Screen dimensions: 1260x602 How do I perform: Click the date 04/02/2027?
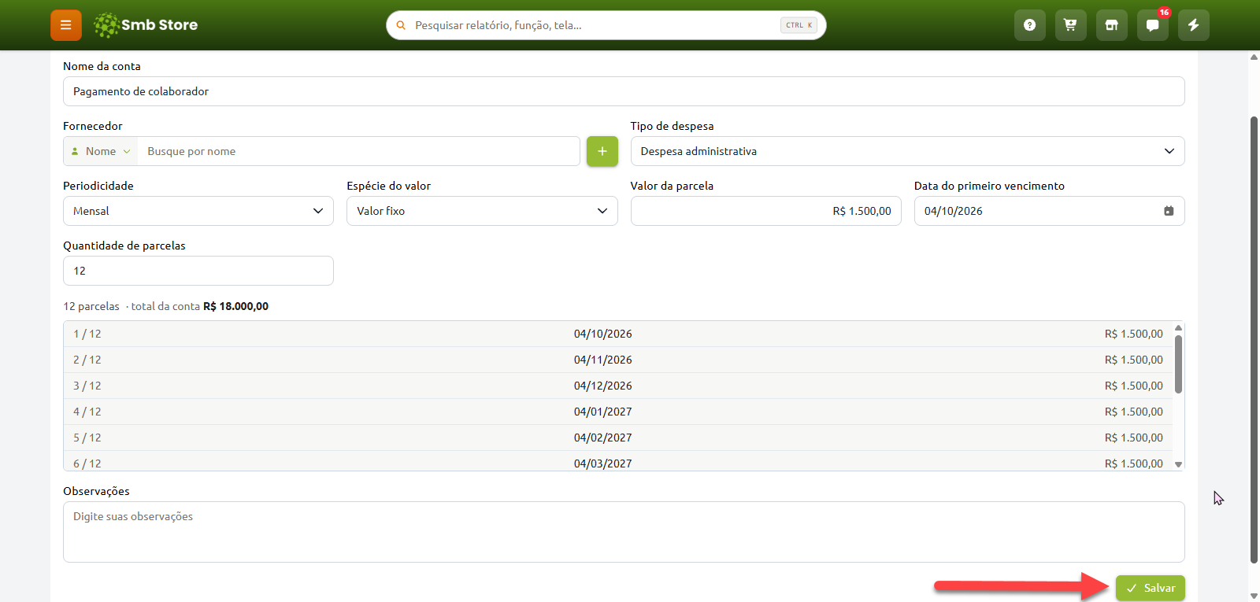pyautogui.click(x=602, y=438)
